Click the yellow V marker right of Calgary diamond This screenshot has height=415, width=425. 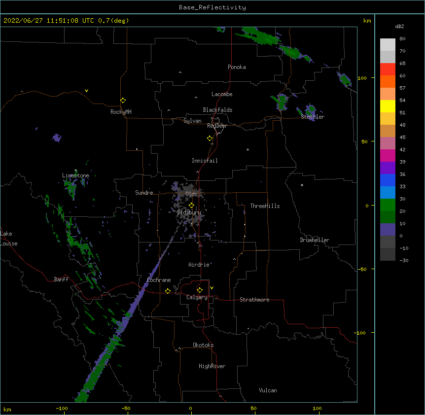click(x=212, y=288)
